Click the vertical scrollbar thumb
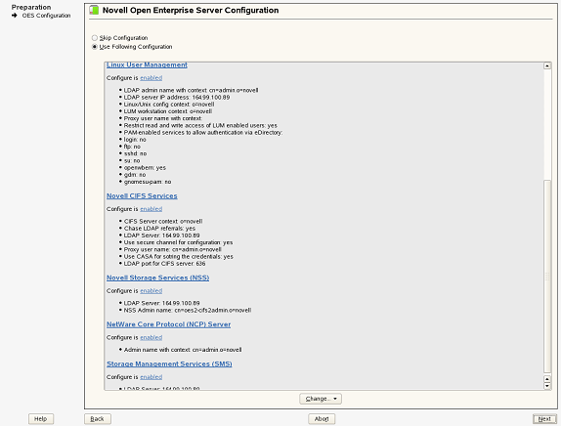 (x=547, y=277)
